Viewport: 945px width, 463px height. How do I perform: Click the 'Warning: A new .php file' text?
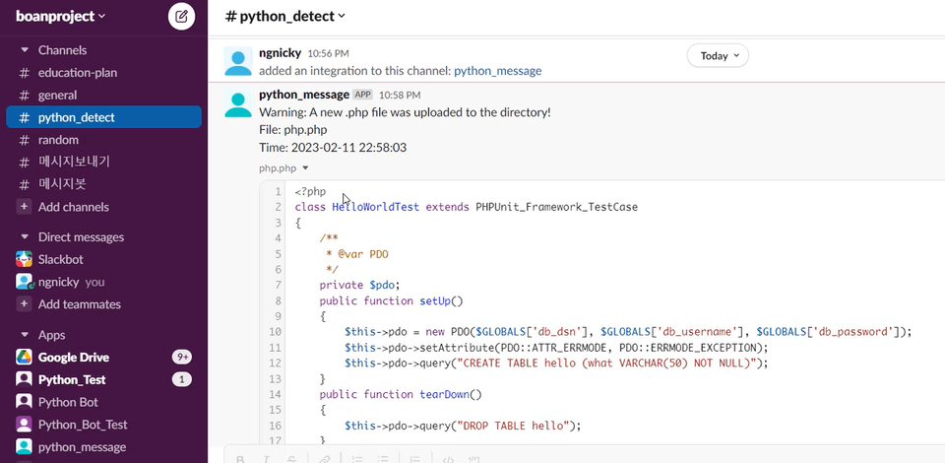(x=405, y=112)
